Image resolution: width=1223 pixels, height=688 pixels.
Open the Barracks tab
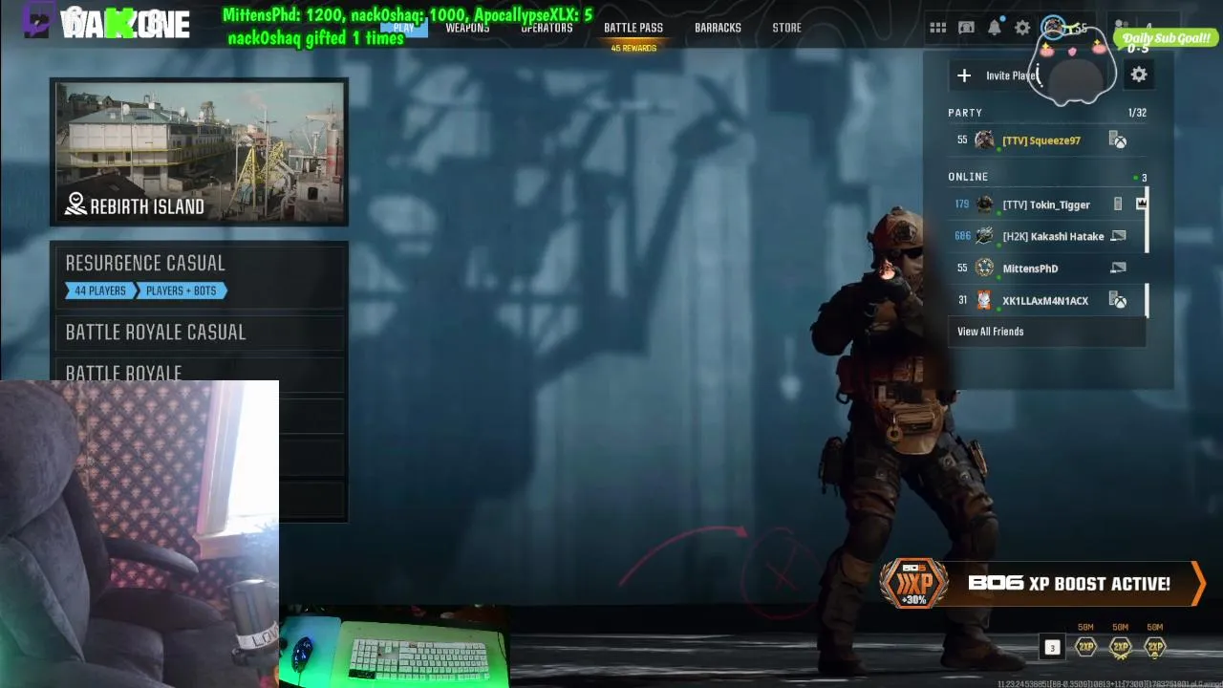[718, 28]
